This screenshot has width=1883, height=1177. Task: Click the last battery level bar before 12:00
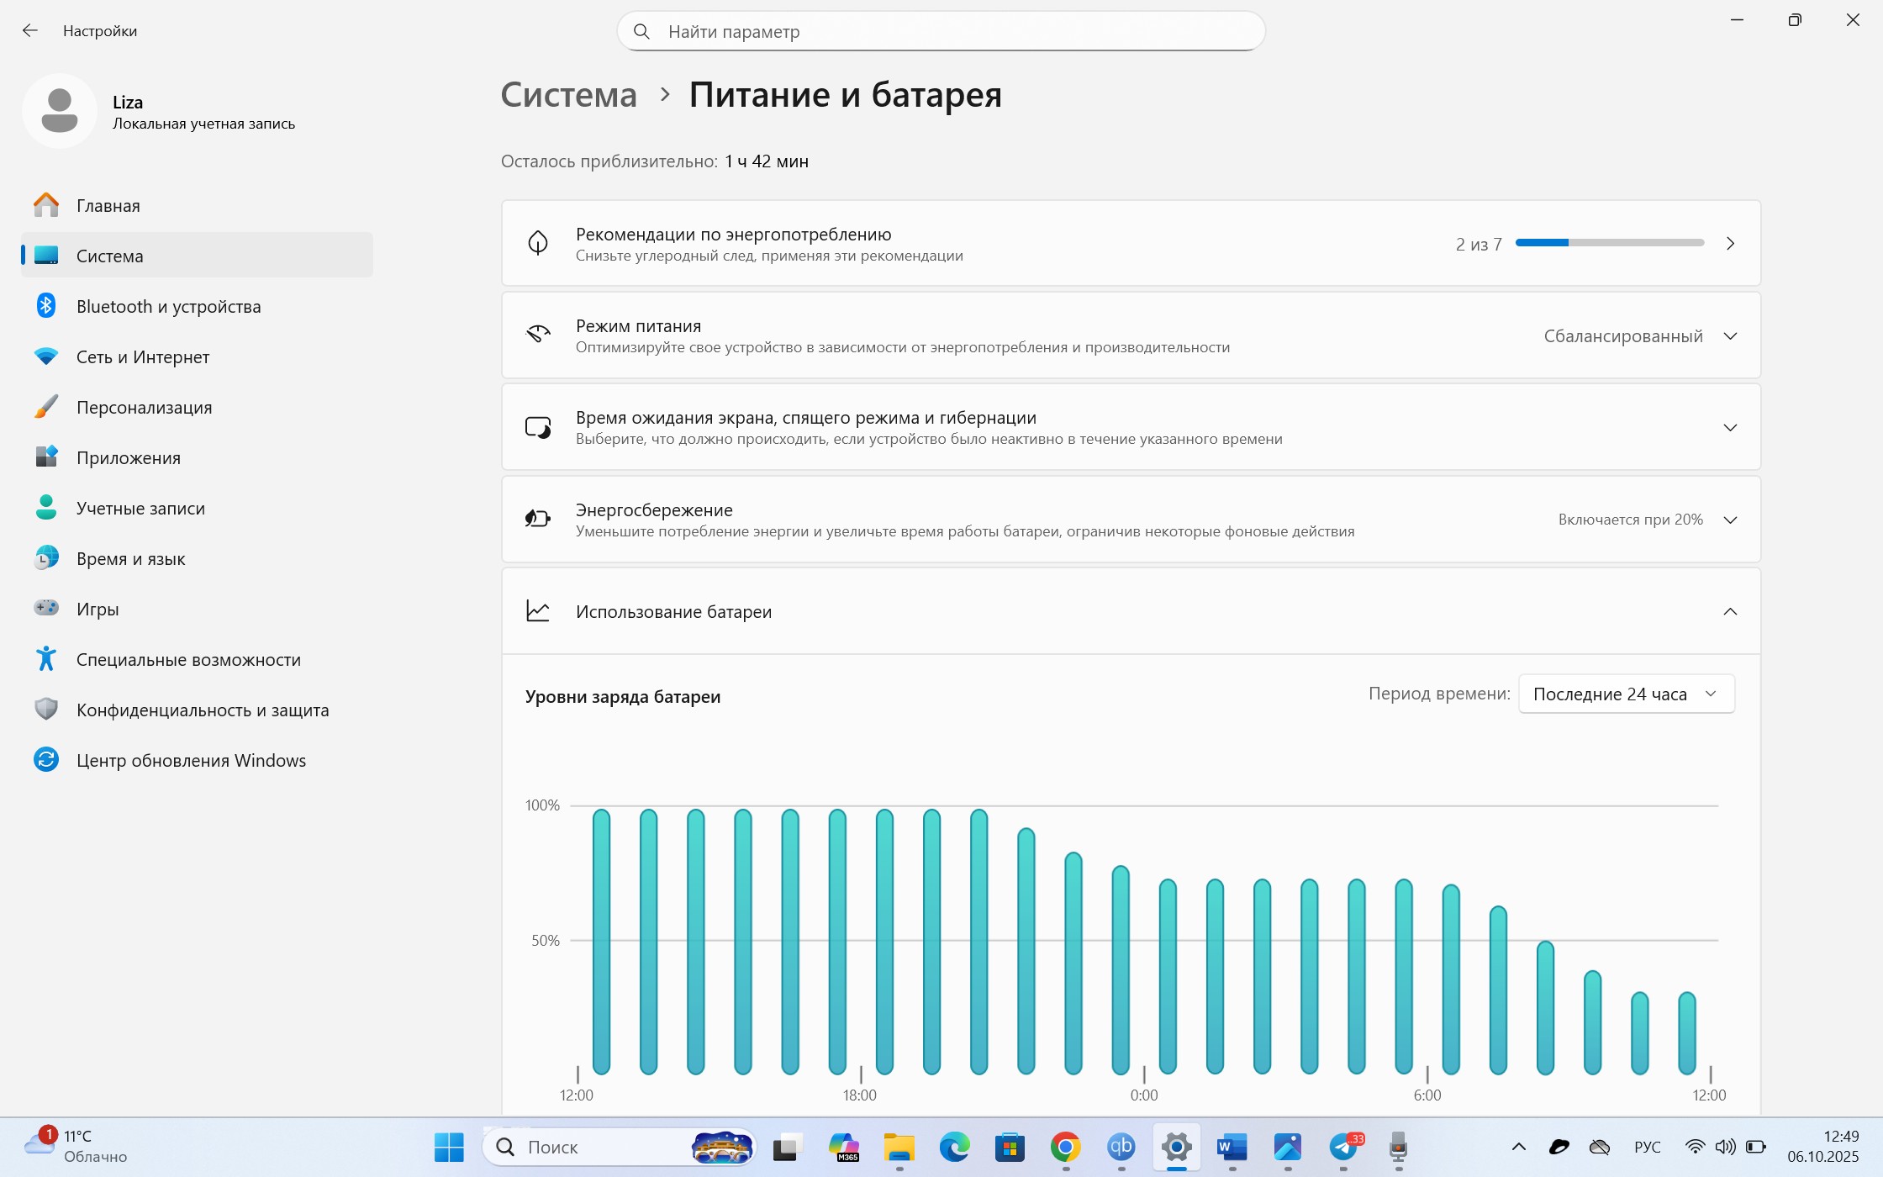click(x=1686, y=1033)
